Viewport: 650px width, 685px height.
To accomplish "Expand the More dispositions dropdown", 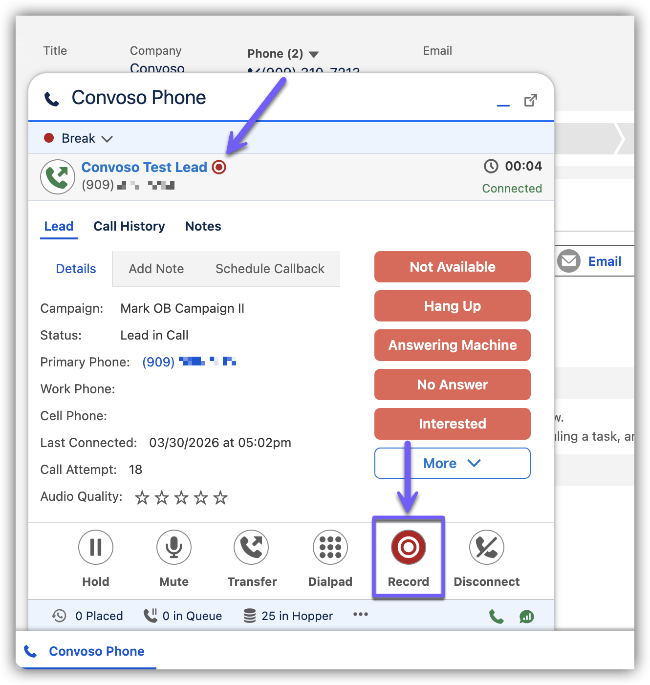I will pos(452,463).
